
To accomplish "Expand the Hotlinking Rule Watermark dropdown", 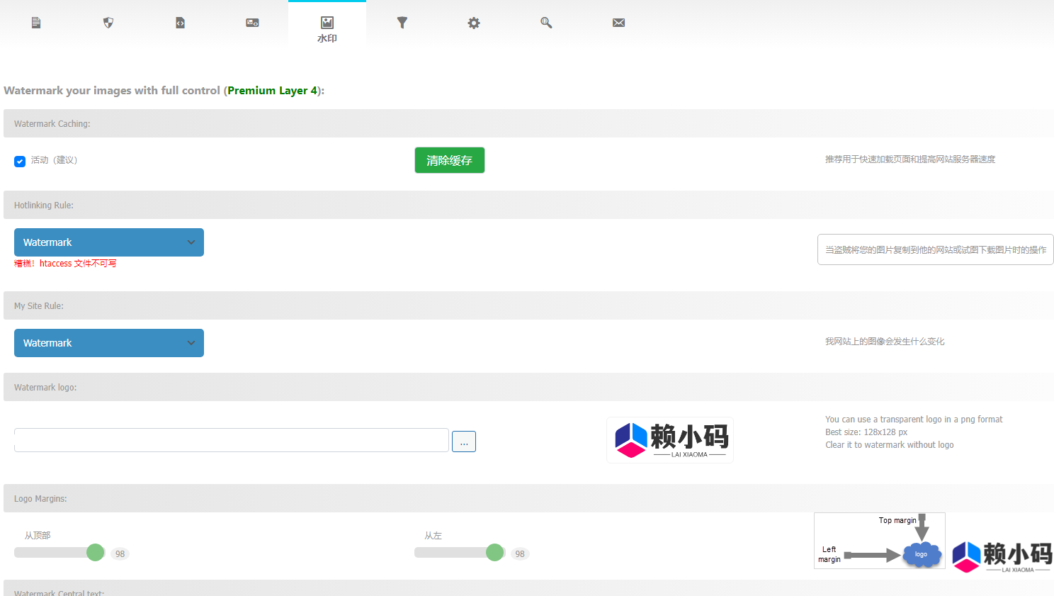I will (x=109, y=242).
